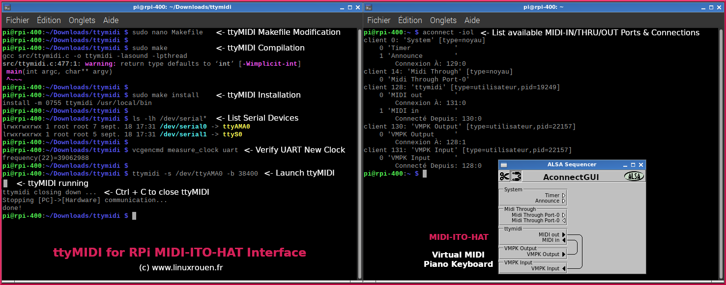Click the 'ls -lh /dev/serial*' command line
726x285 pixels.
tap(170, 119)
